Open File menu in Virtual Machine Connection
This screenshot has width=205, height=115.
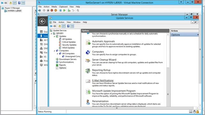pyautogui.click(x=40, y=7)
